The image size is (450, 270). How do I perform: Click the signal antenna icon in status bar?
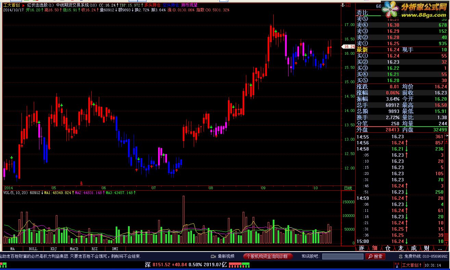[397, 265]
